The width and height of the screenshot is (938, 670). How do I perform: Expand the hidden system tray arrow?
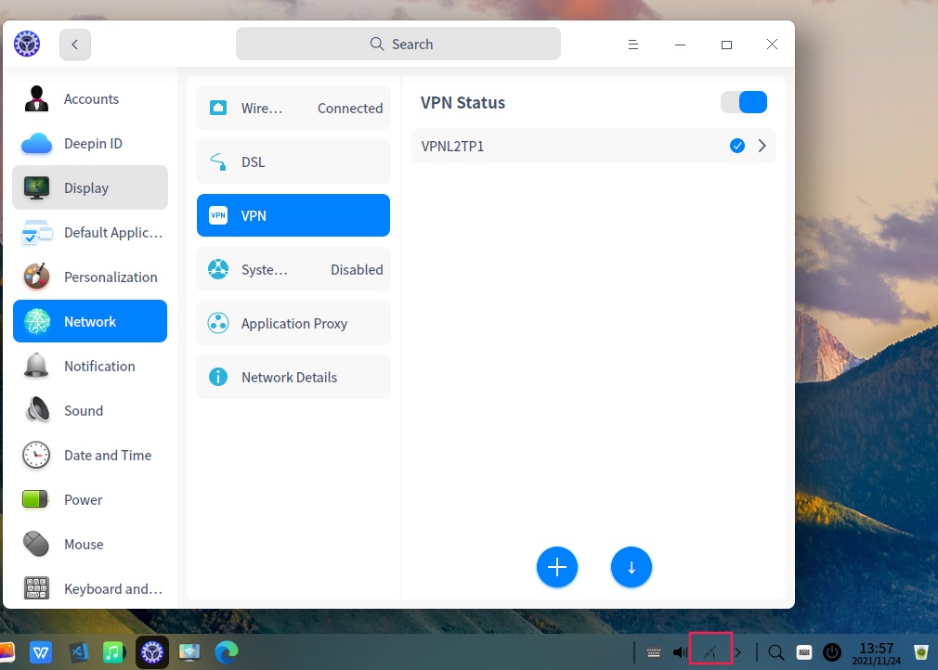[x=736, y=651]
